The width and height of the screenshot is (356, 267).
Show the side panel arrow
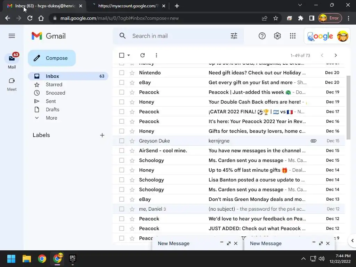point(352,241)
